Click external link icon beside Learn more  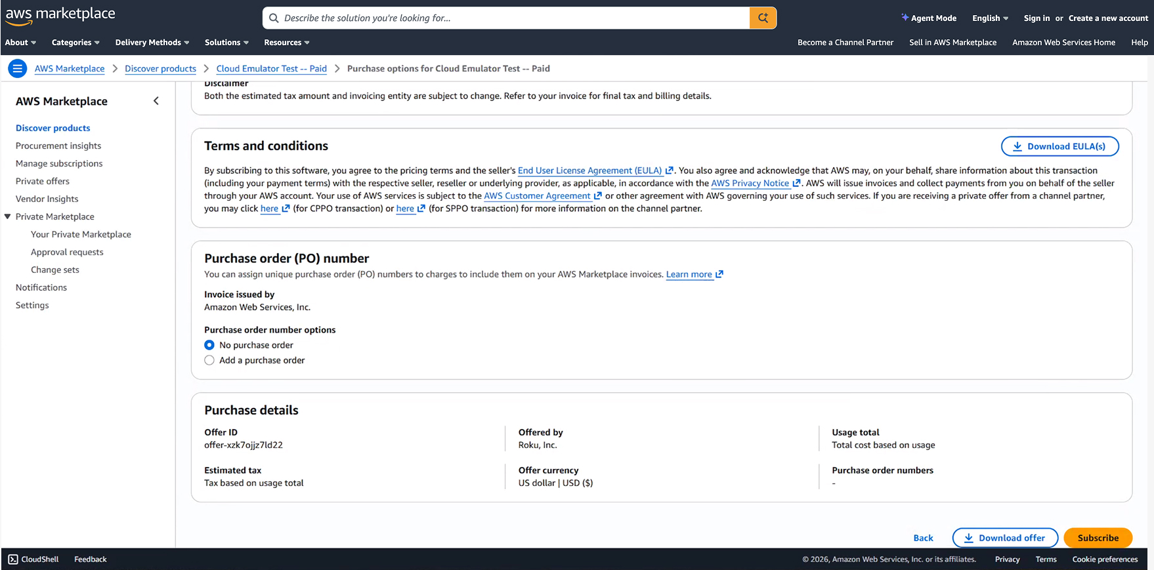719,274
